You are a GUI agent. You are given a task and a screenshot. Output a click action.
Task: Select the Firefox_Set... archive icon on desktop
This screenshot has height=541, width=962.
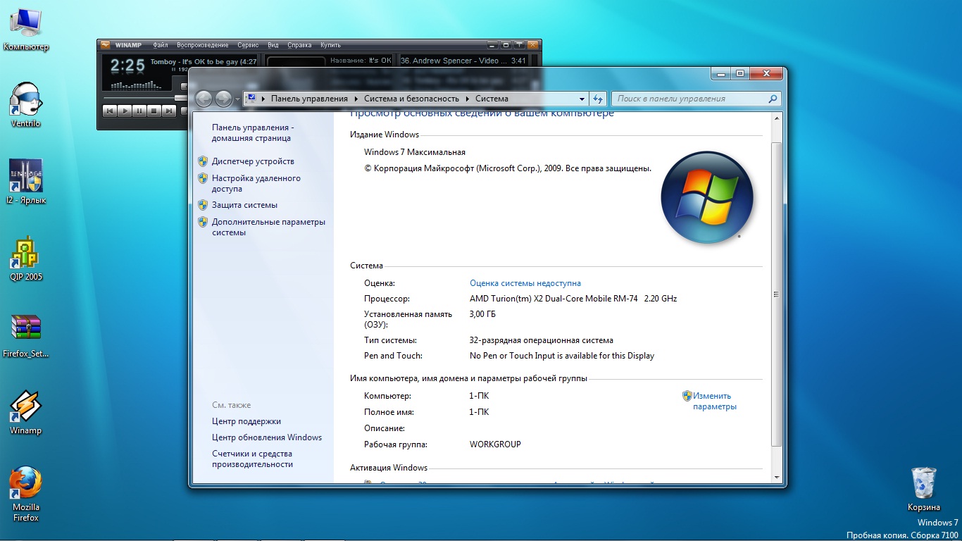26,335
